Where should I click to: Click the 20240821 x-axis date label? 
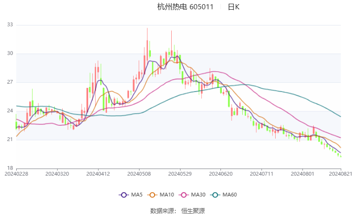[x=341, y=174]
